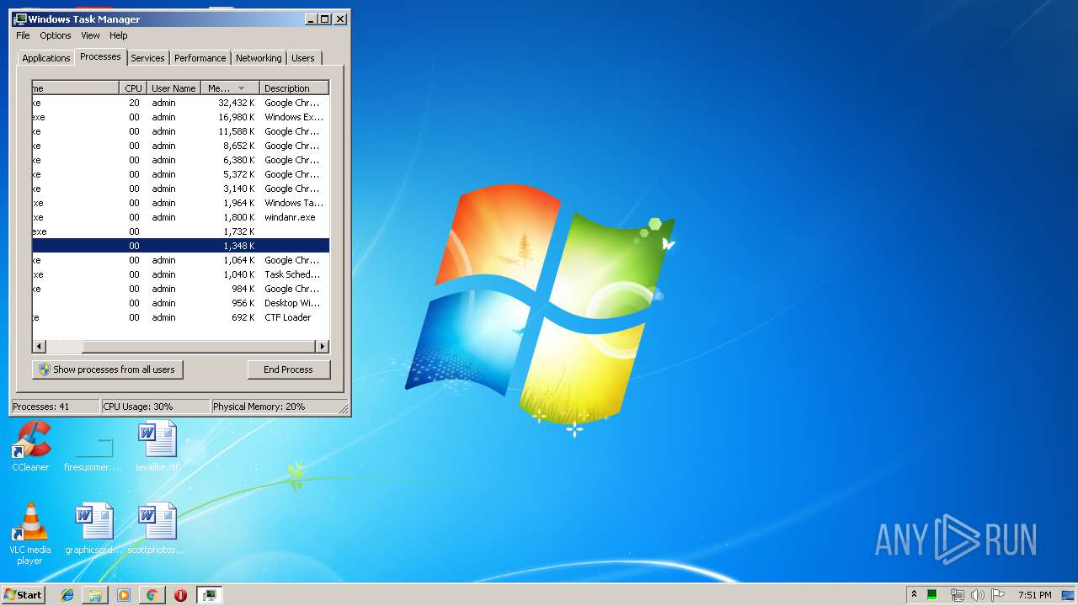Open Windows Explorer folder taskbar icon
The width and height of the screenshot is (1078, 606).
tap(95, 595)
